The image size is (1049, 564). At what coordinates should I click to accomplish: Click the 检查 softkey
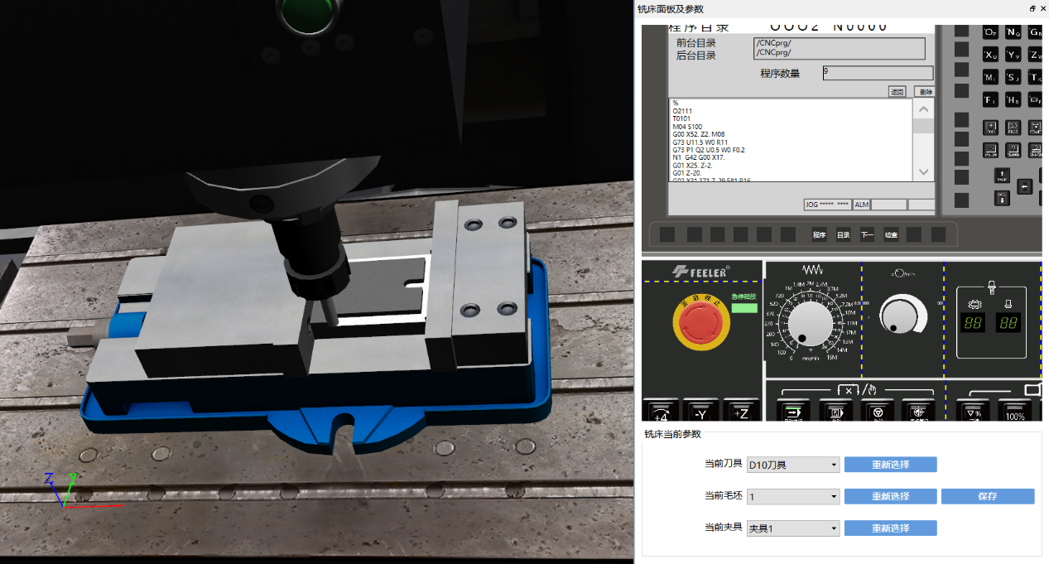(x=891, y=234)
